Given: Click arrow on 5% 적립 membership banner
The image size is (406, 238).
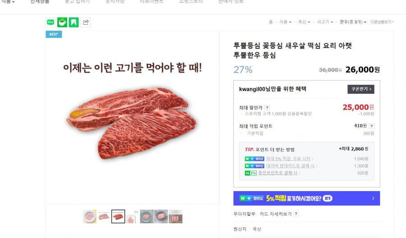Looking at the screenshot, I should coord(373,198).
